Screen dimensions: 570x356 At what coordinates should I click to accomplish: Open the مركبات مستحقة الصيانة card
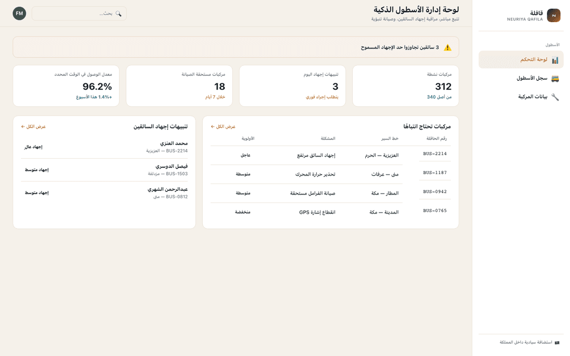[179, 86]
